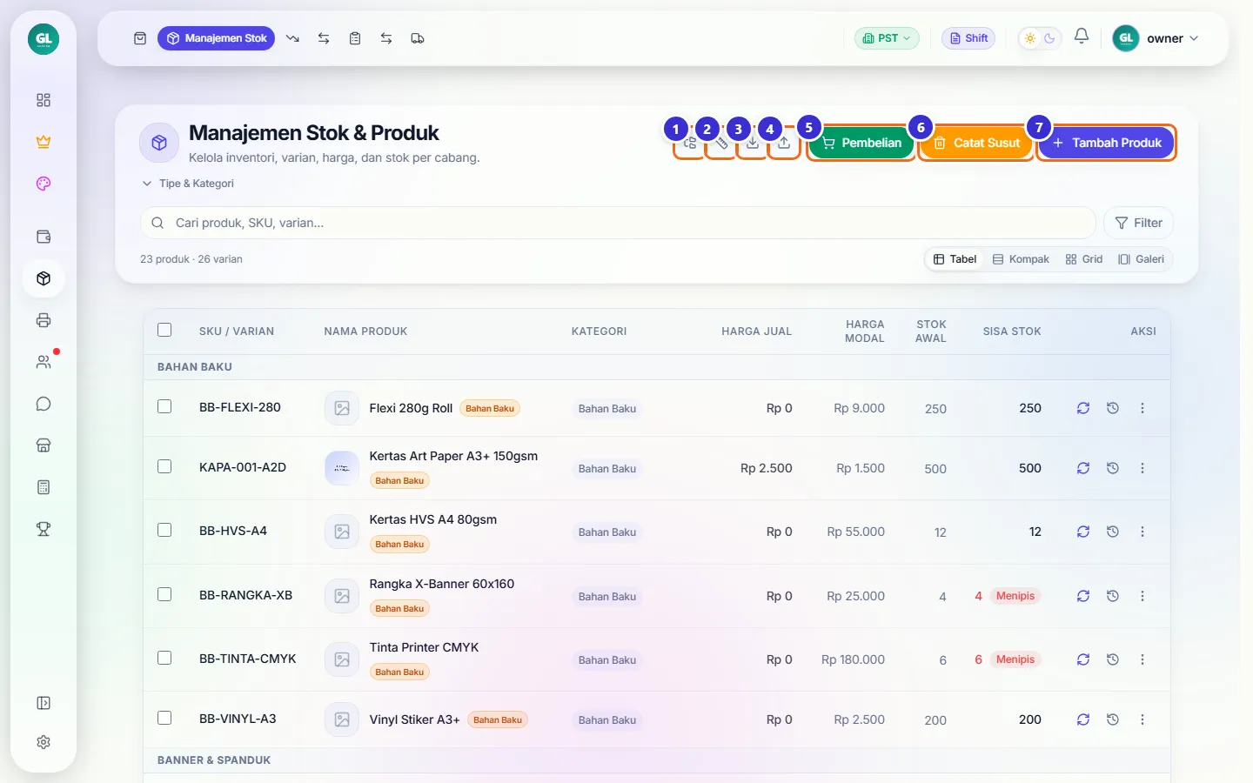The width and height of the screenshot is (1253, 783).
Task: Click the upload icon in the page header
Action: 784,143
